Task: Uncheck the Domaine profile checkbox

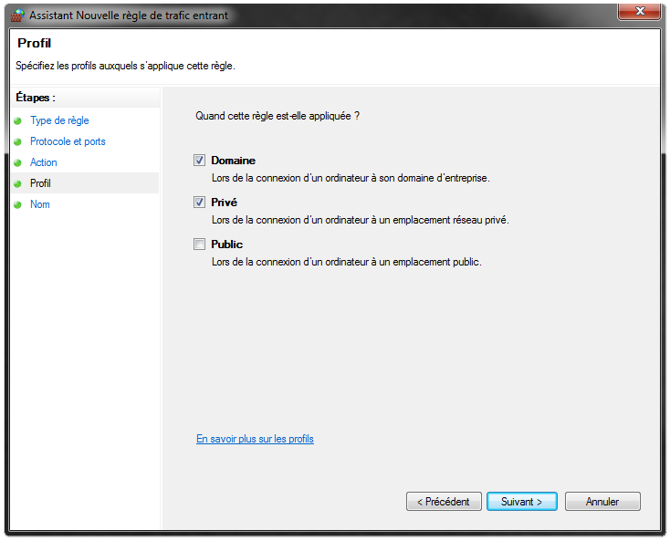Action: pyautogui.click(x=199, y=161)
